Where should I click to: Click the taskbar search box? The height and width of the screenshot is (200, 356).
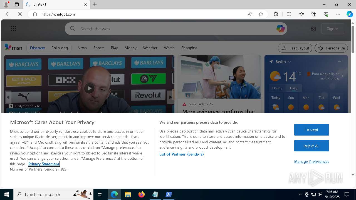pyautogui.click(x=53, y=194)
